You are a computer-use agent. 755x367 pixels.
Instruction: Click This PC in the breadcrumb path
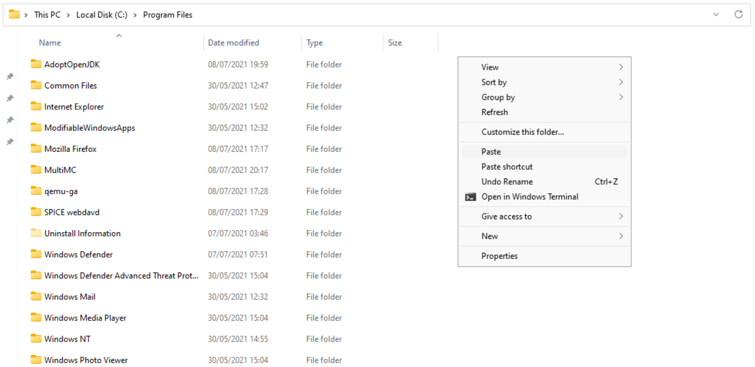pos(47,15)
